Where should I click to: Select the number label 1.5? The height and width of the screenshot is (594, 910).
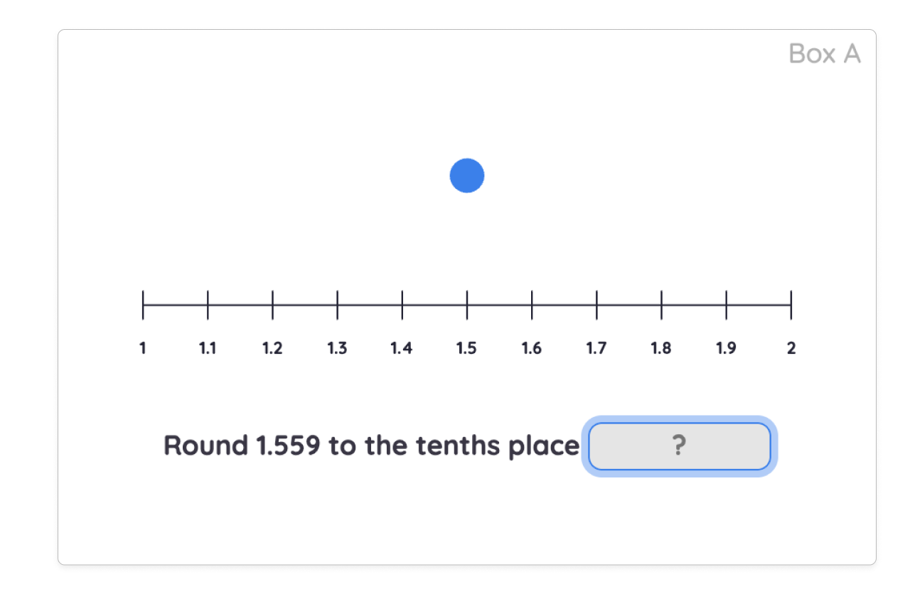coord(466,348)
